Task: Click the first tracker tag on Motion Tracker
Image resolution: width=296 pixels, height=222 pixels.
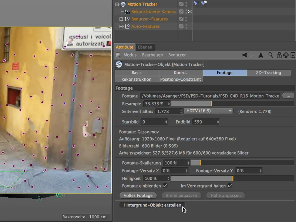Action: 196,3
